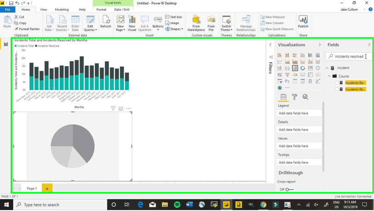Click New Measure in Calculations
Screen dimensions: 374x211
point(272,17)
